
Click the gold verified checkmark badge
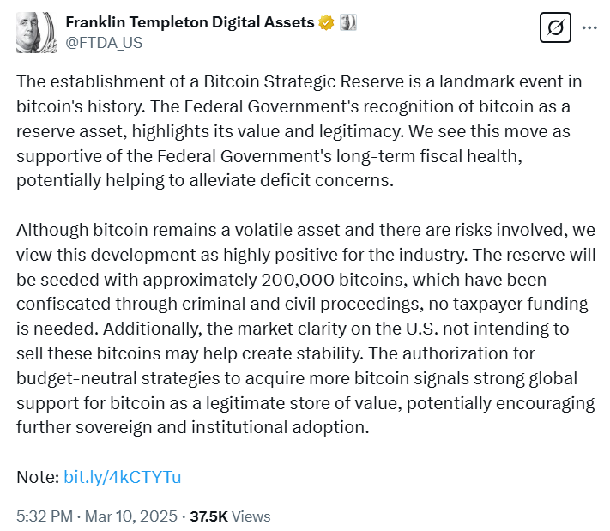[x=327, y=22]
